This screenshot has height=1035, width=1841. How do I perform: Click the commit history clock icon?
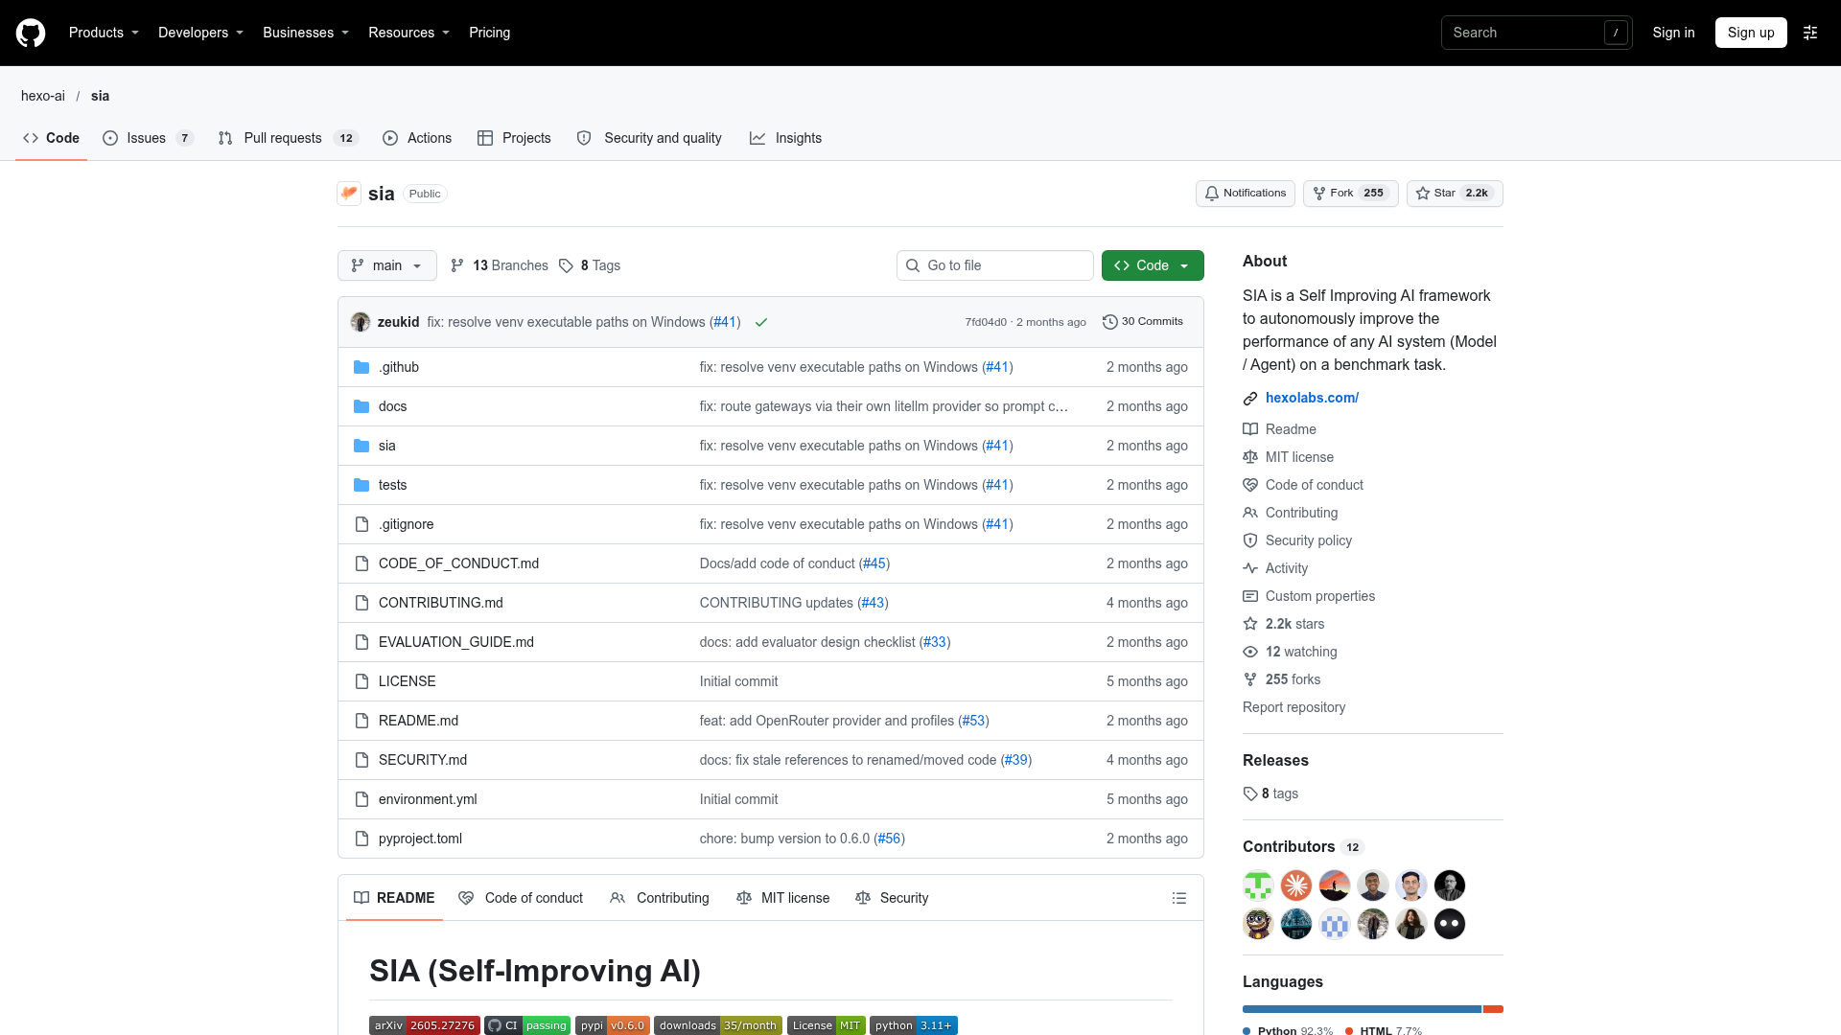(1110, 322)
